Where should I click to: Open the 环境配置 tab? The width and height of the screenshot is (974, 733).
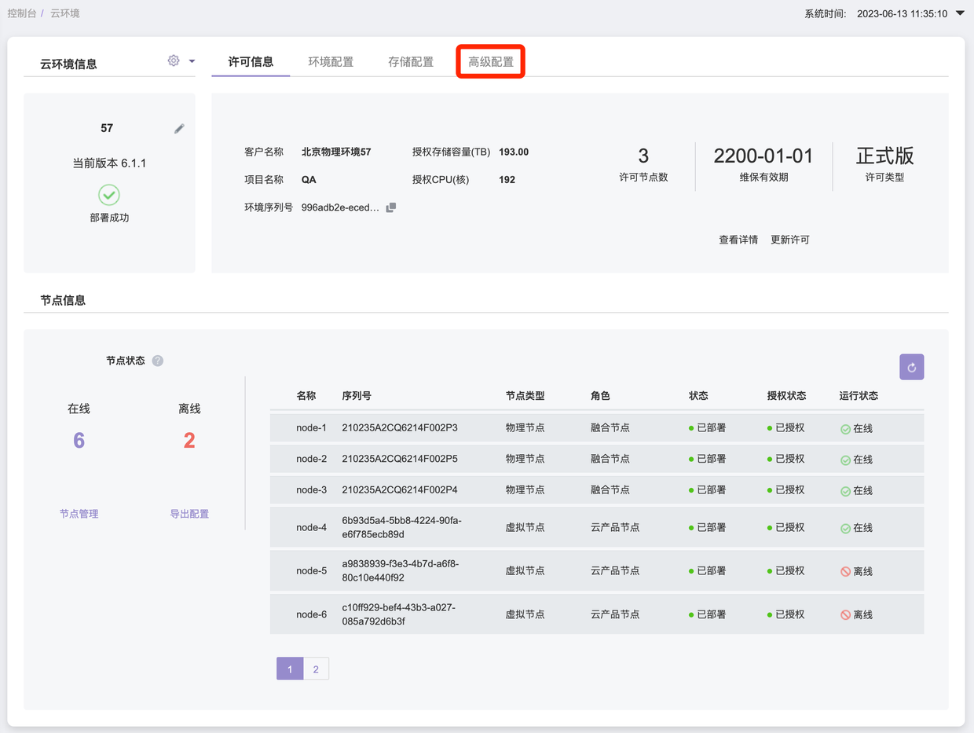(x=331, y=62)
